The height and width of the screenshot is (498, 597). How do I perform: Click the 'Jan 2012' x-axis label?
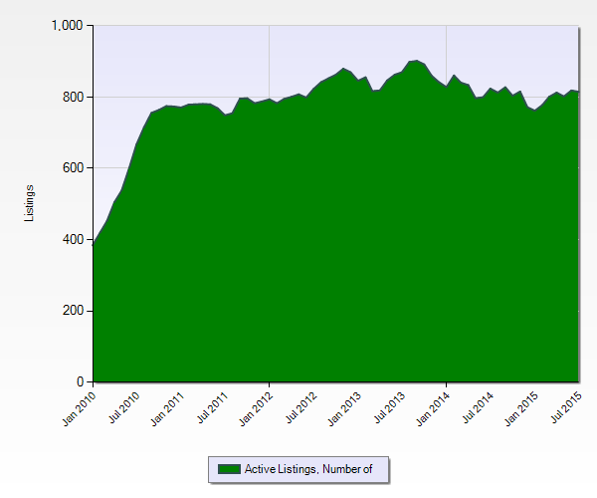coord(257,408)
